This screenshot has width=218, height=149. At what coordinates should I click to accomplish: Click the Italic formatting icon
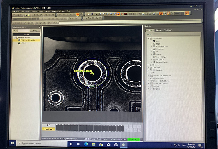point(46,19)
